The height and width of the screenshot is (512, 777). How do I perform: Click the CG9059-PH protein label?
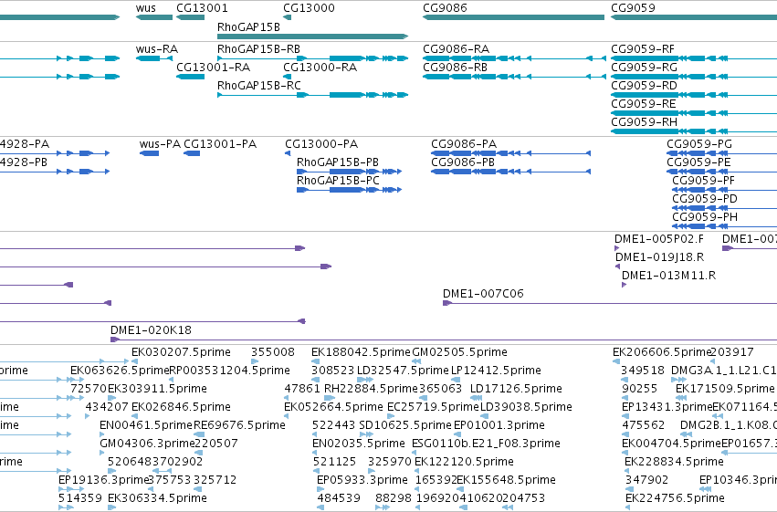705,217
